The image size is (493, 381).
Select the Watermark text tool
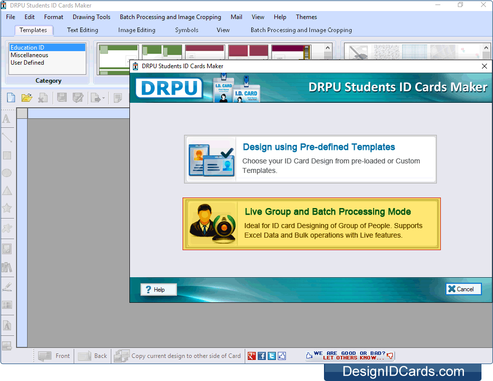point(7,325)
